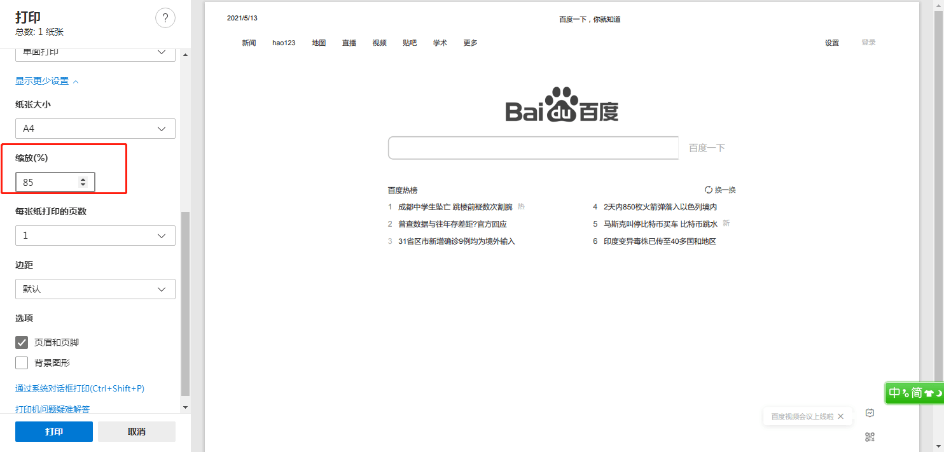The image size is (944, 452).
Task: Close the 百度视频会议上线啦 notification
Action: 840,416
